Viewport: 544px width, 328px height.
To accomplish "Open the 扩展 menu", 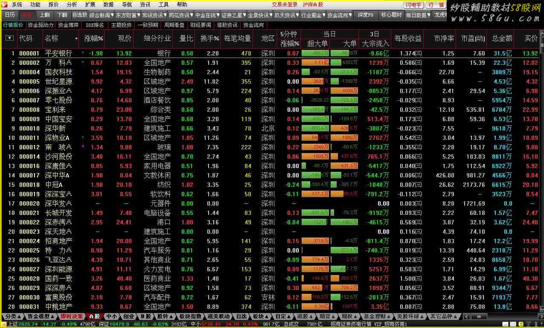I will tap(90, 5).
